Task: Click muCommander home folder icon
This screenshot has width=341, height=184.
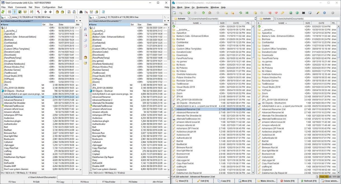Action: (x=210, y=13)
